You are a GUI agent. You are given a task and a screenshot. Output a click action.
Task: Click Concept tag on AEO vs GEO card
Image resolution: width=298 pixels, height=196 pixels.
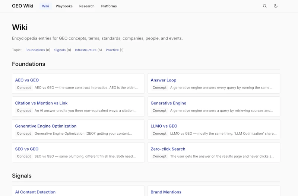click(x=24, y=87)
